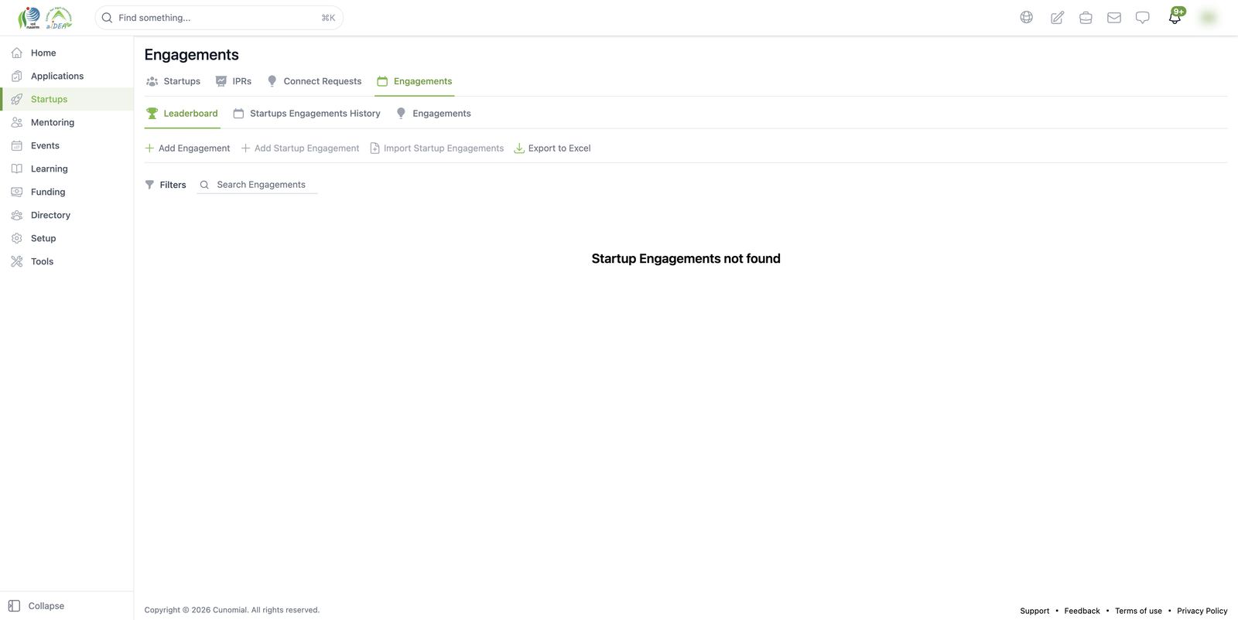
Task: Open Applications in the sidebar
Action: [67, 76]
